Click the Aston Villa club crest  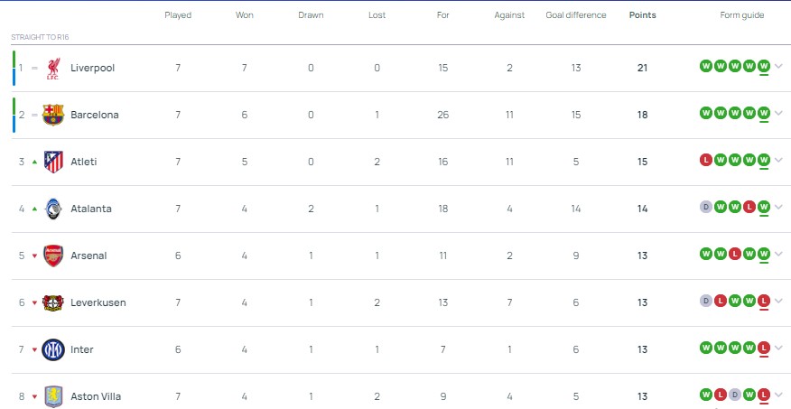53,396
